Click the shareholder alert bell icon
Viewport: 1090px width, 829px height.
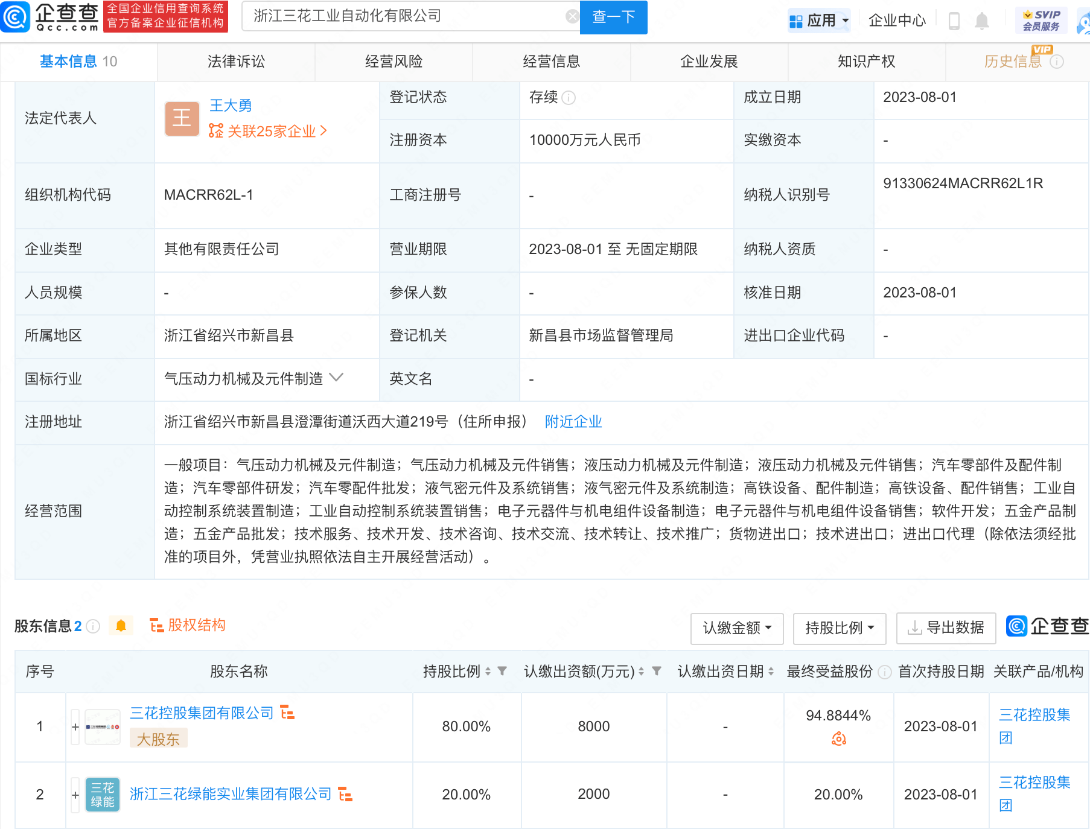coord(121,626)
